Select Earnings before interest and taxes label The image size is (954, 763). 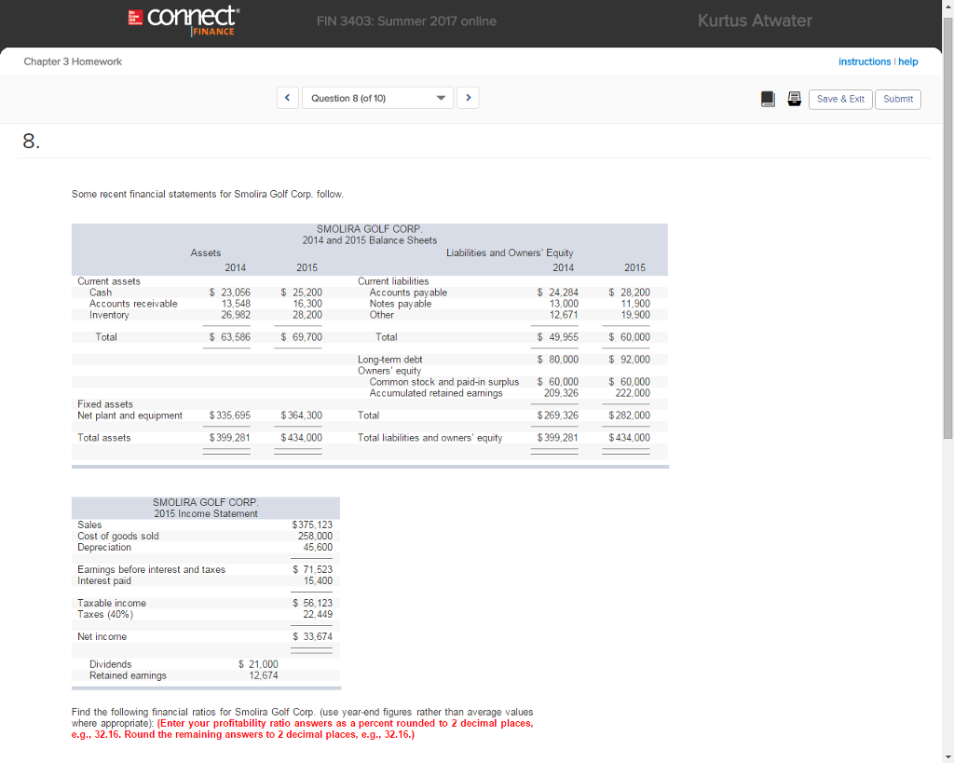[x=152, y=569]
